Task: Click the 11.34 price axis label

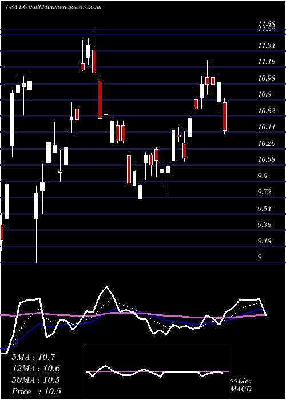Action: 267,46
